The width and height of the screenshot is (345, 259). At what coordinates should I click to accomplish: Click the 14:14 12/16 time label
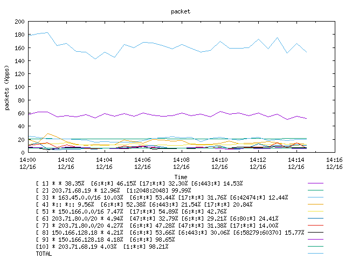(296, 163)
